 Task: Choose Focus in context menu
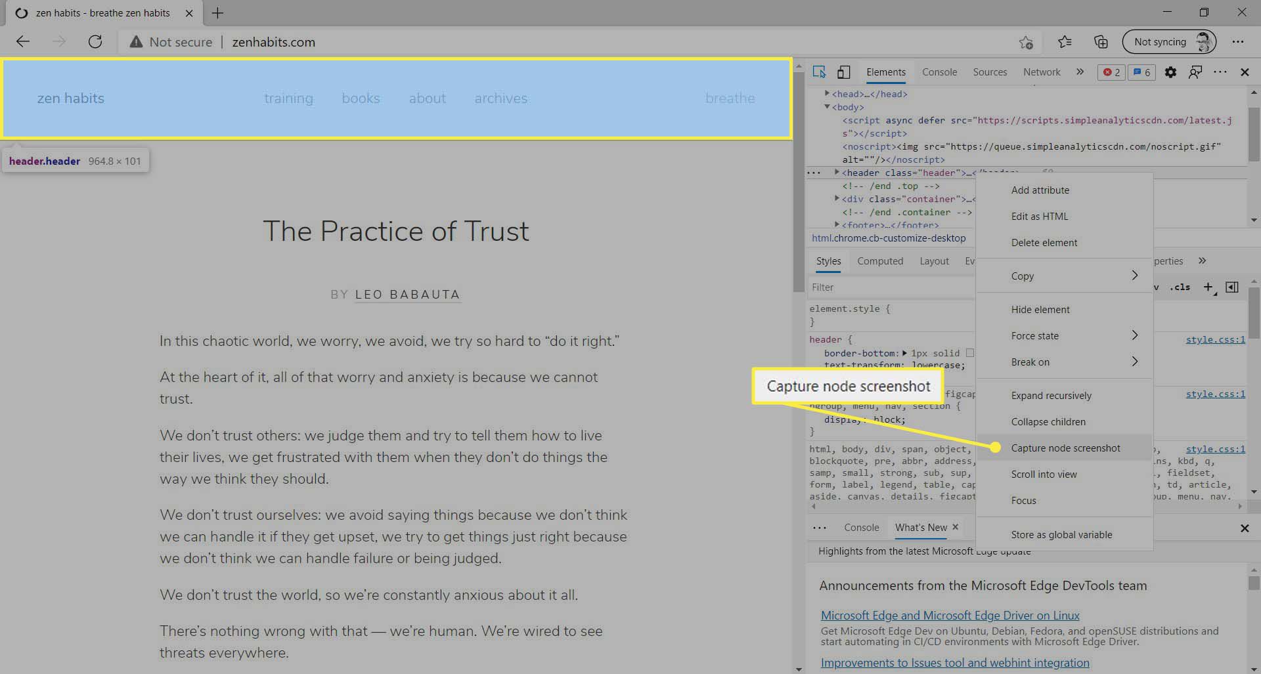(1064, 501)
